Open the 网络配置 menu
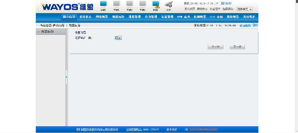Viewport: 298px width, 133px height. (102, 17)
